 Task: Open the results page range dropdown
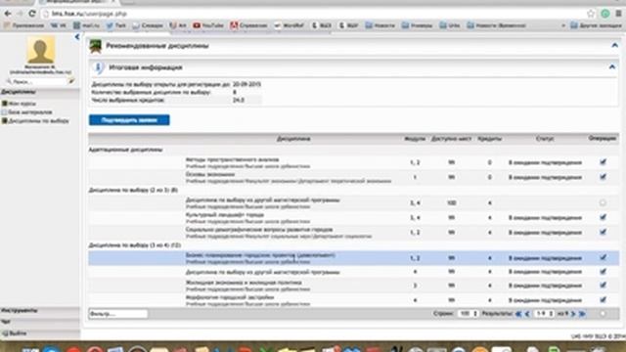tap(545, 314)
